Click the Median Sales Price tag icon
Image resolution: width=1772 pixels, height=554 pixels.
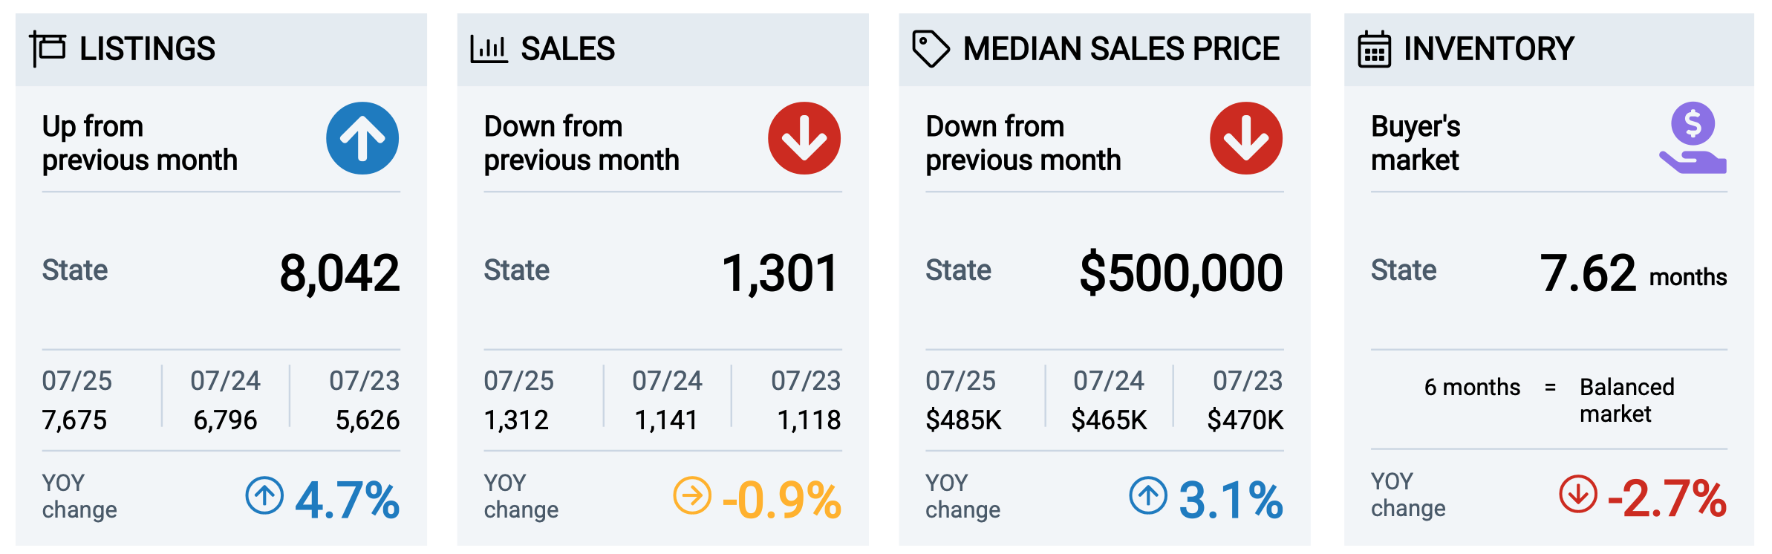pos(931,49)
